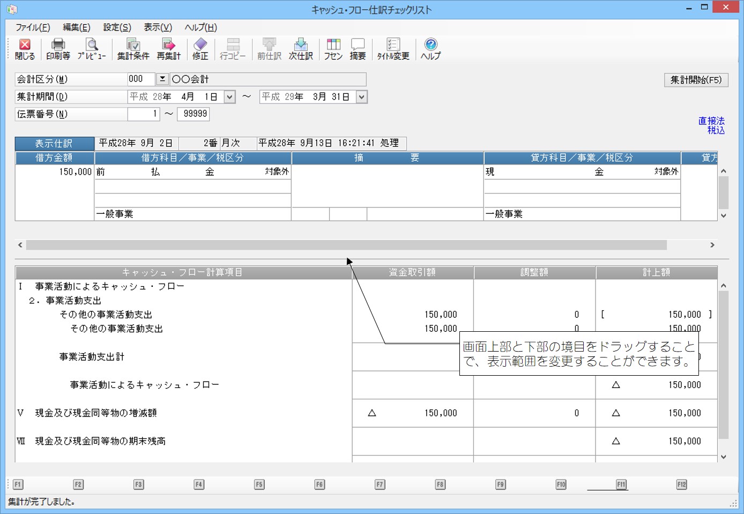Open the end date calendar dropdown
Image resolution: width=744 pixels, height=514 pixels.
pos(362,97)
